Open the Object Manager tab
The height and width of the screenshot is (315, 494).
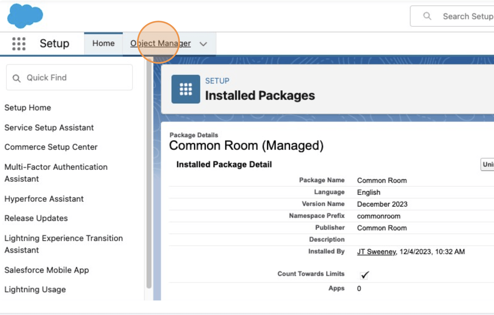click(160, 43)
